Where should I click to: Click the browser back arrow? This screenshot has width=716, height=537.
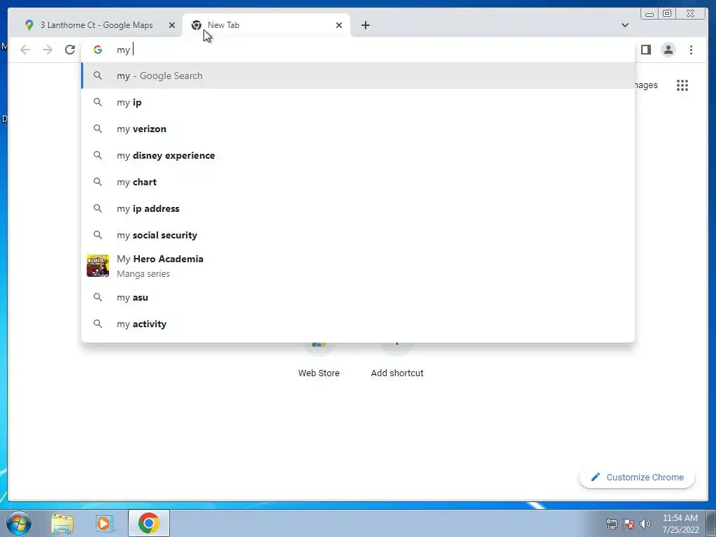(x=25, y=50)
